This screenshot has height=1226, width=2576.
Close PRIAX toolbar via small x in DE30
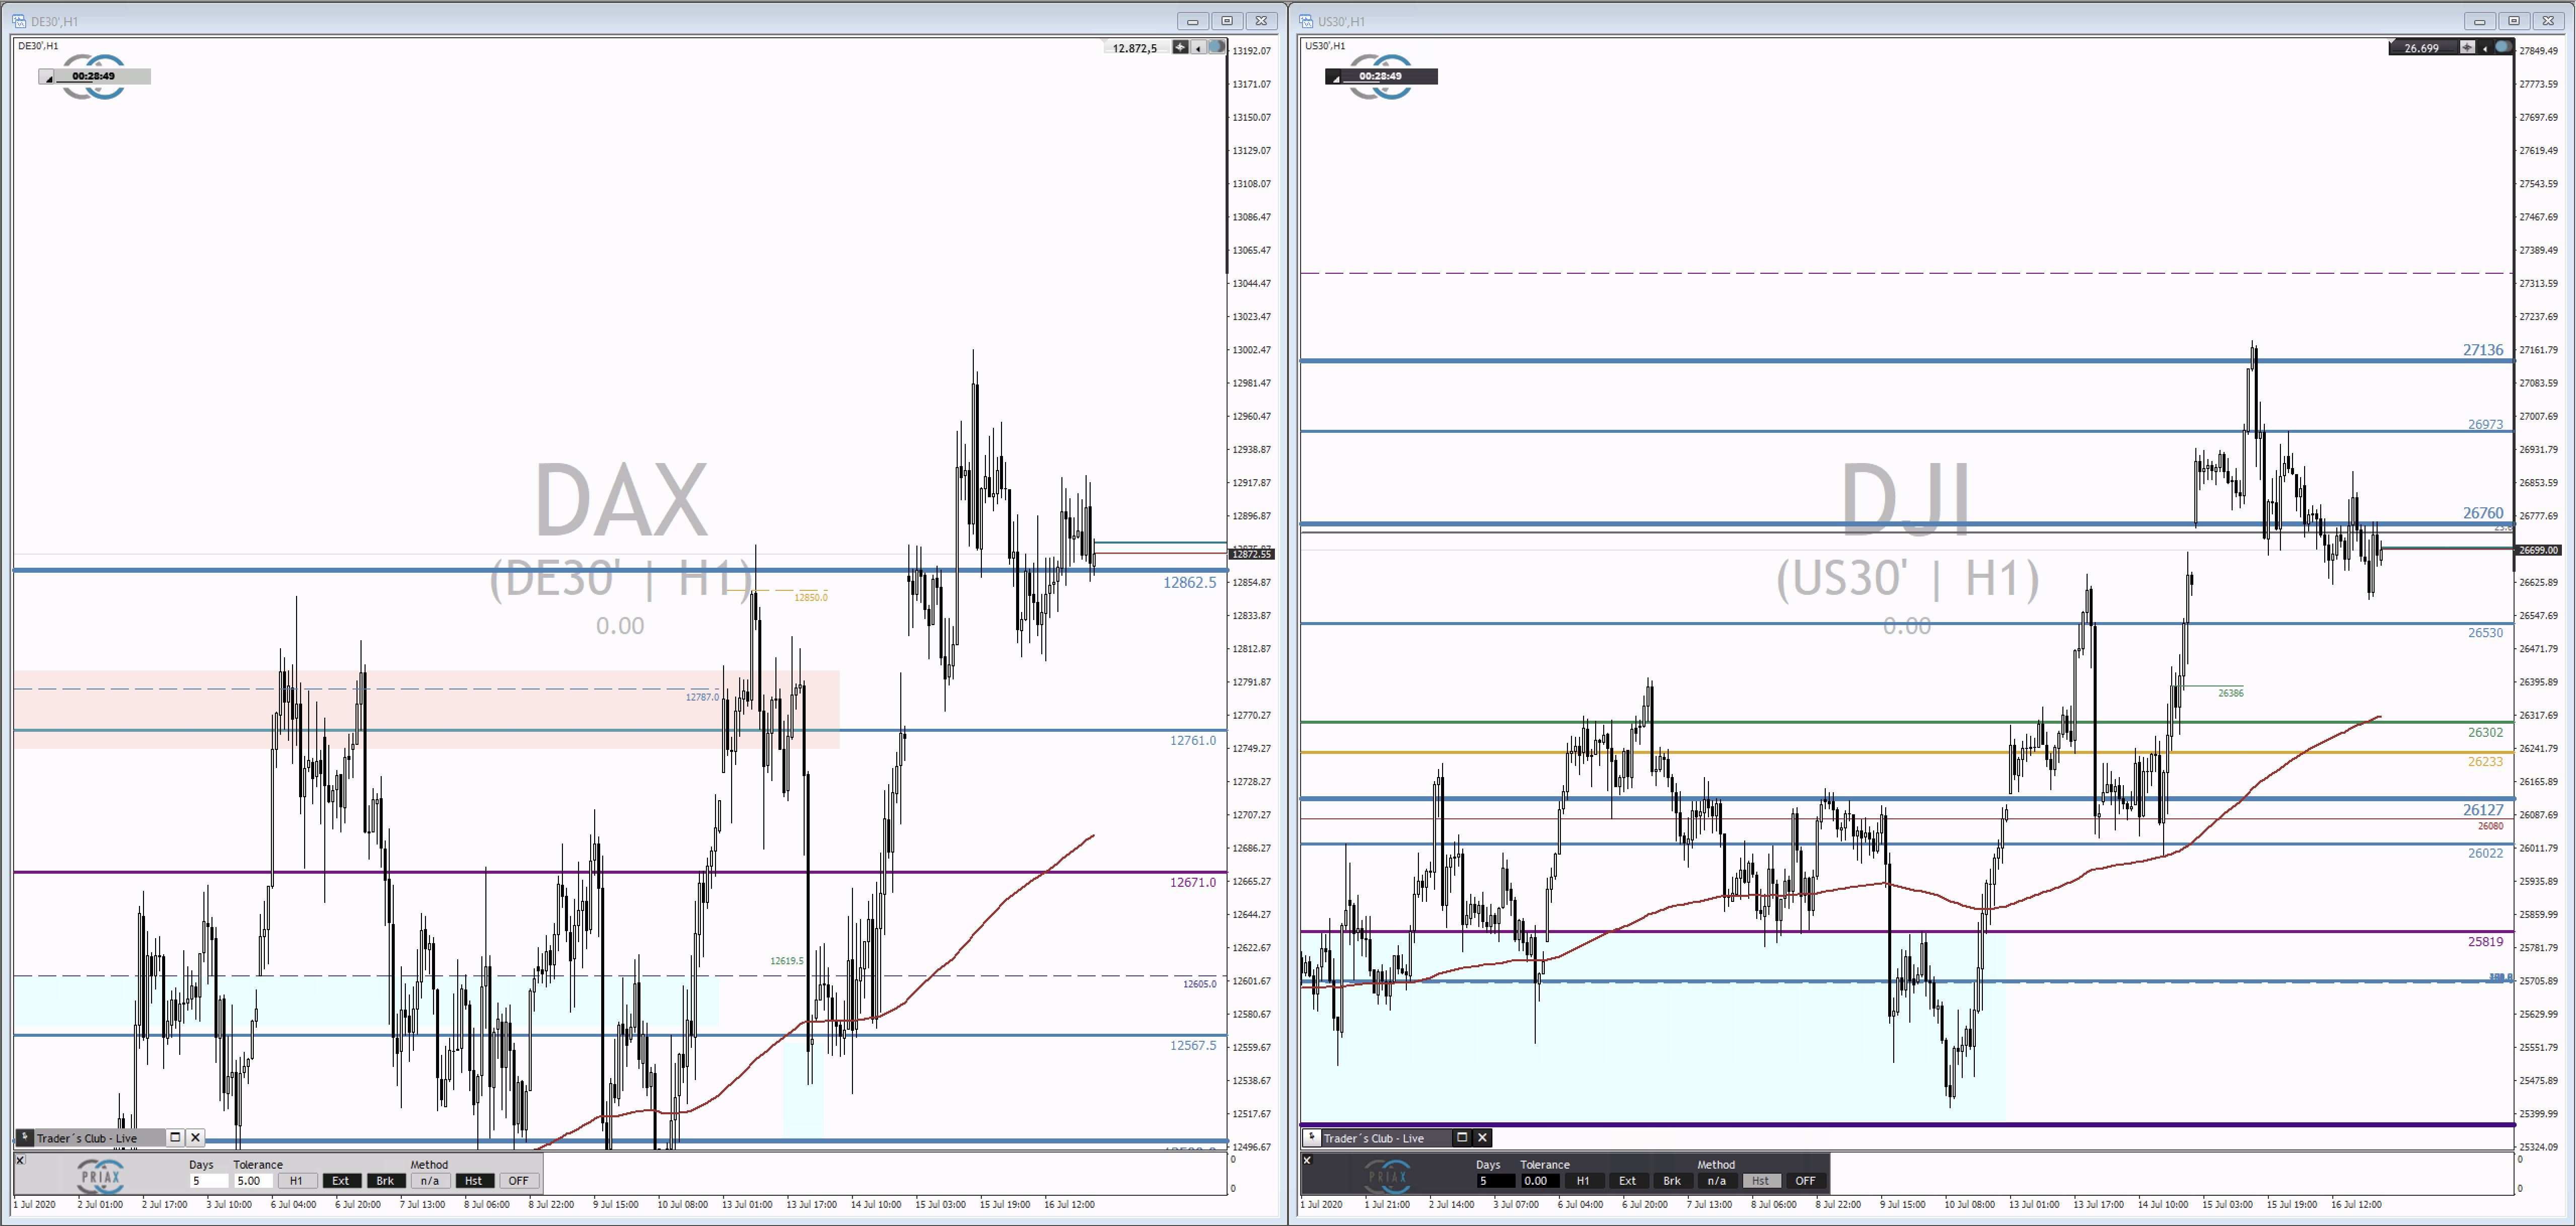(20, 1160)
